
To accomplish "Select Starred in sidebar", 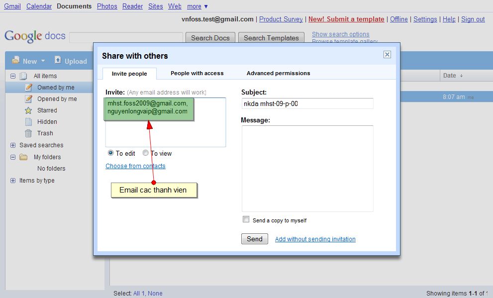I will (x=47, y=110).
